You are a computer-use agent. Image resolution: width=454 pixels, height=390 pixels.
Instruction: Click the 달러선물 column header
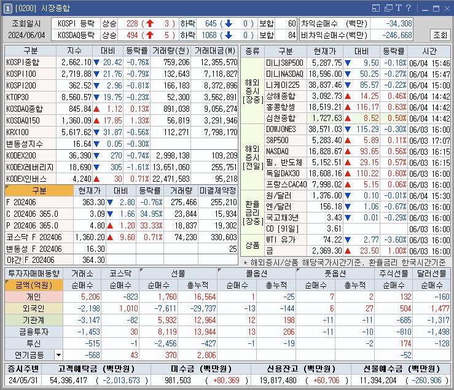pyautogui.click(x=431, y=273)
